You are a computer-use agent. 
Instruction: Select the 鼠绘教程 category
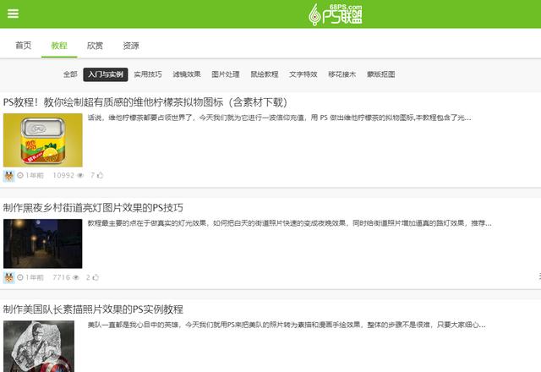click(265, 74)
